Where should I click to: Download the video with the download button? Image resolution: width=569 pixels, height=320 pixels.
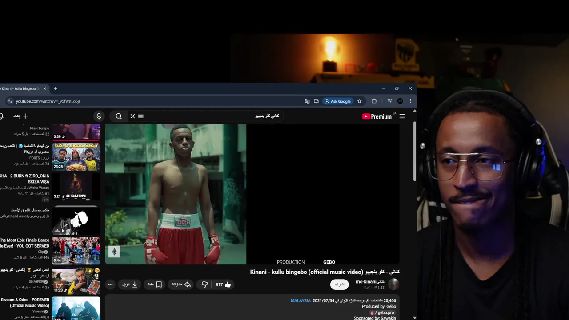(x=130, y=284)
